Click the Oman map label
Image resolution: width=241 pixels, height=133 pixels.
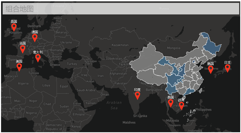pos(105,95)
